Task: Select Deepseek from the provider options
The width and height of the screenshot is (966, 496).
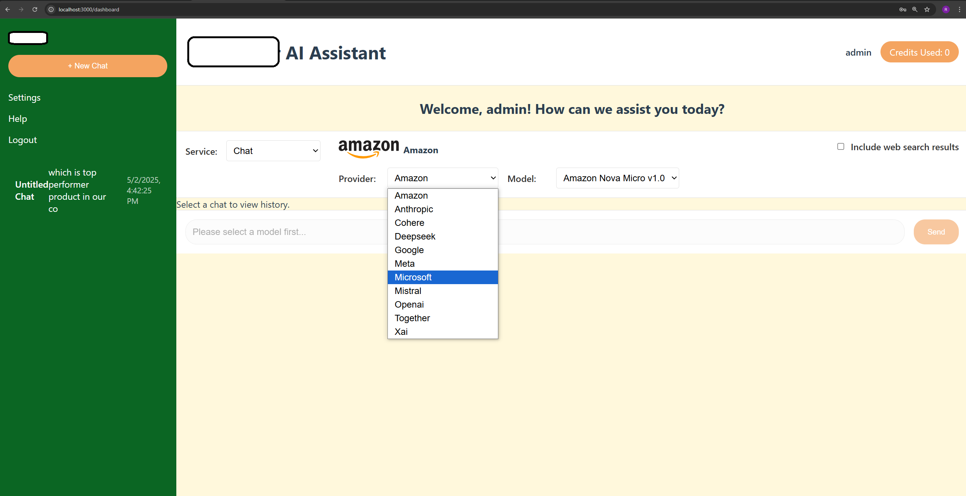Action: pyautogui.click(x=415, y=236)
